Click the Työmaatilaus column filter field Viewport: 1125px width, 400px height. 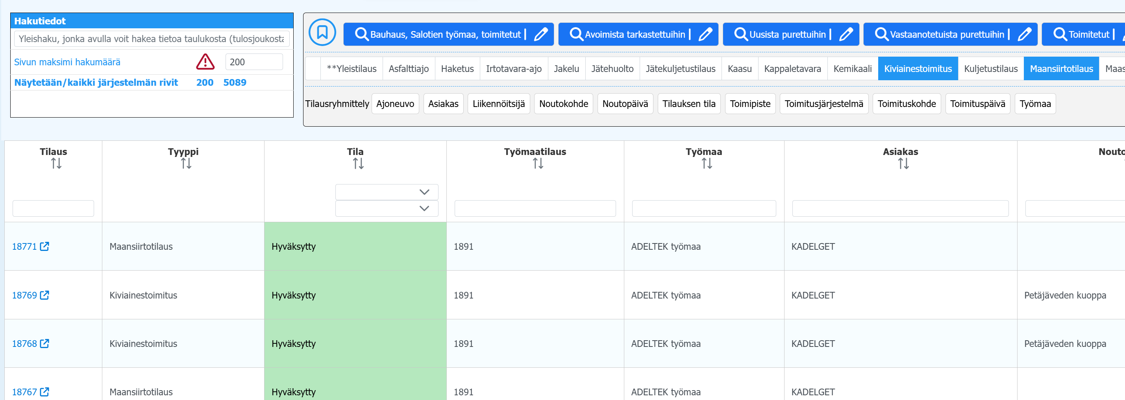click(535, 208)
